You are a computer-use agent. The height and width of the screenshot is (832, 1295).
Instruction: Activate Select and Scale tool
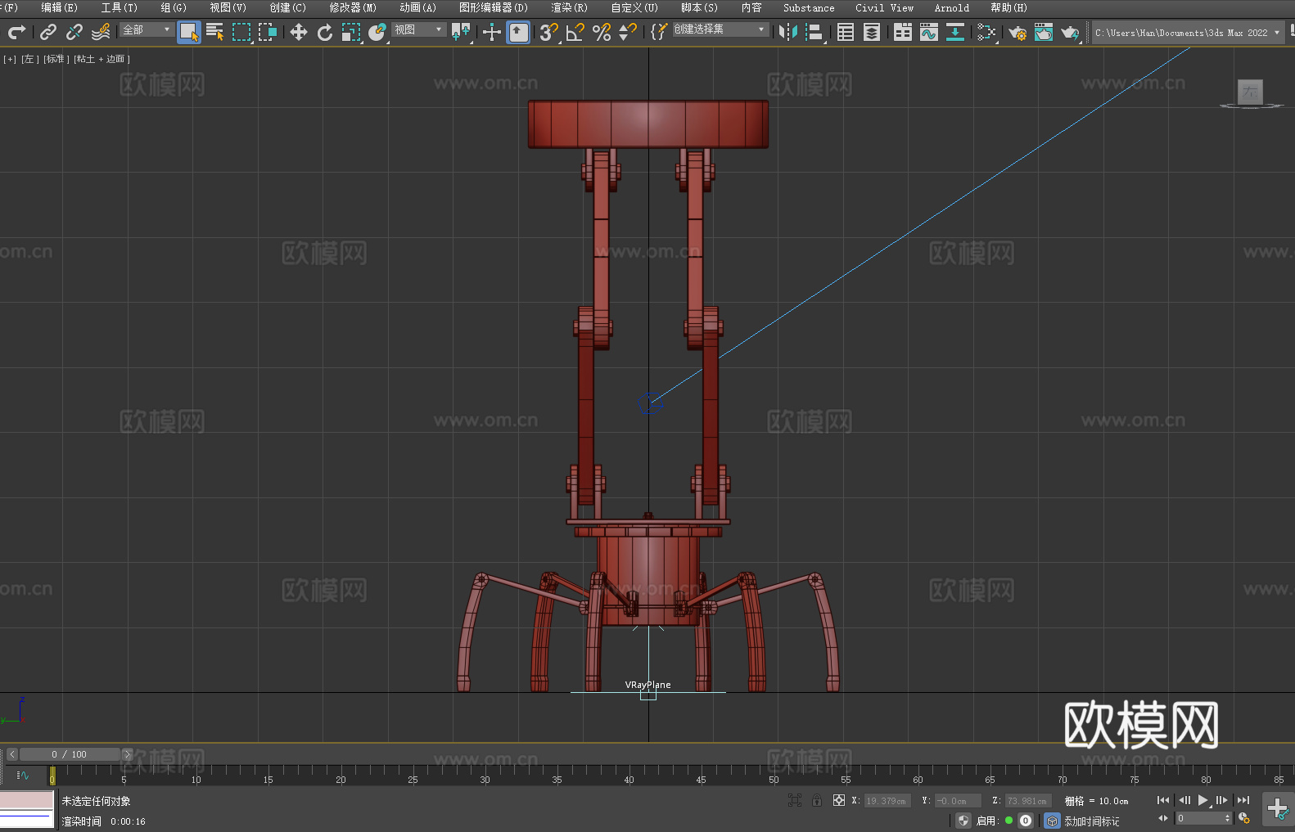[x=351, y=32]
